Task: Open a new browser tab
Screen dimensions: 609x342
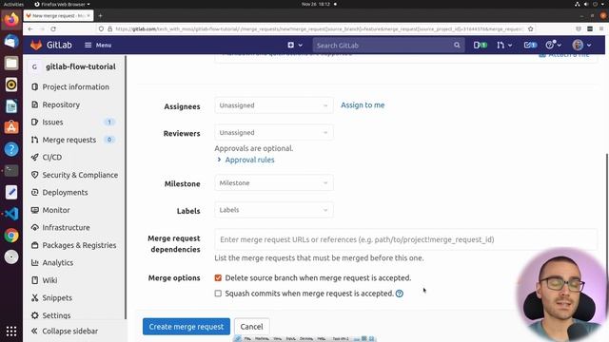Action: click(100, 16)
